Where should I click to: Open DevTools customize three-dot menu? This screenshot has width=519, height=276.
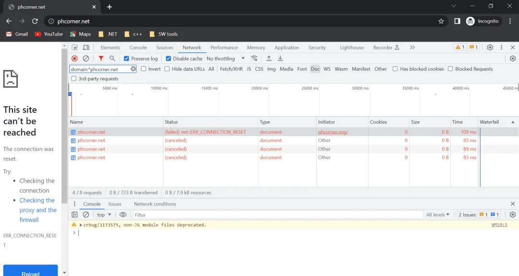501,48
